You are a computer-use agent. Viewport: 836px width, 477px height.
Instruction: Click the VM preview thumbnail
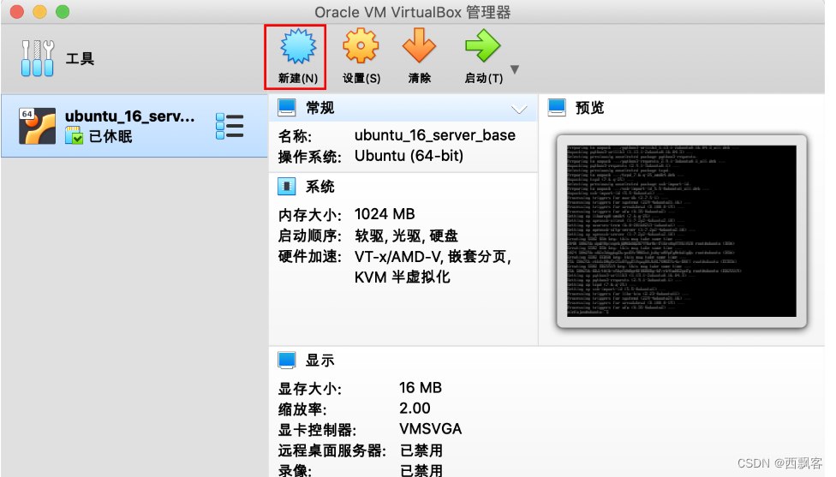coord(681,231)
